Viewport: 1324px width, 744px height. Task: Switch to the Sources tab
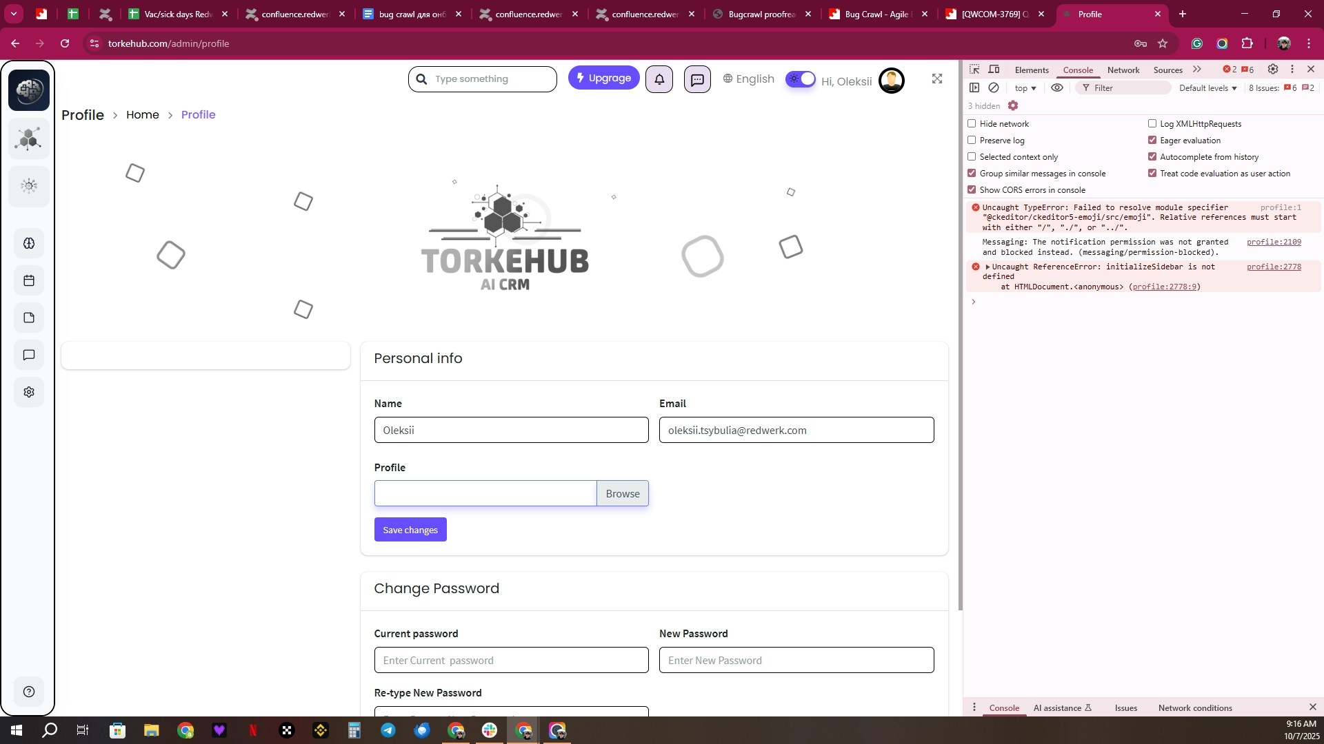coord(1168,70)
